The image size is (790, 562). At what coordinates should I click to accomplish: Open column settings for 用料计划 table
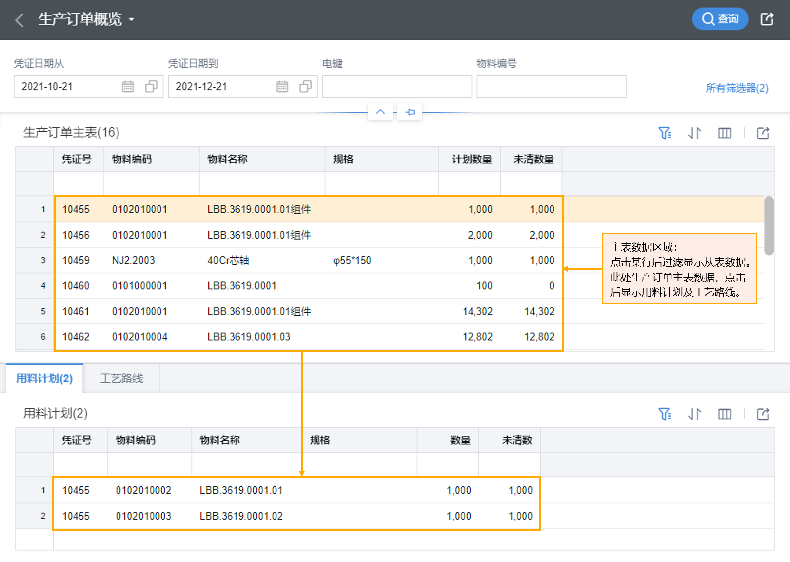click(724, 414)
